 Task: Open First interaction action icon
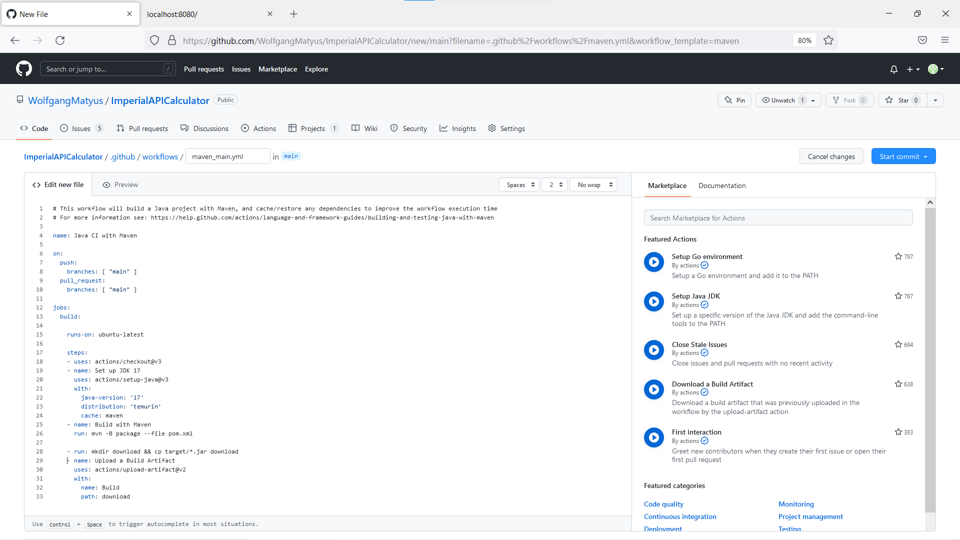653,437
